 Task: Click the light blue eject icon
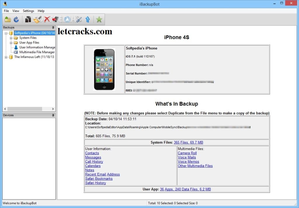coord(67,20)
